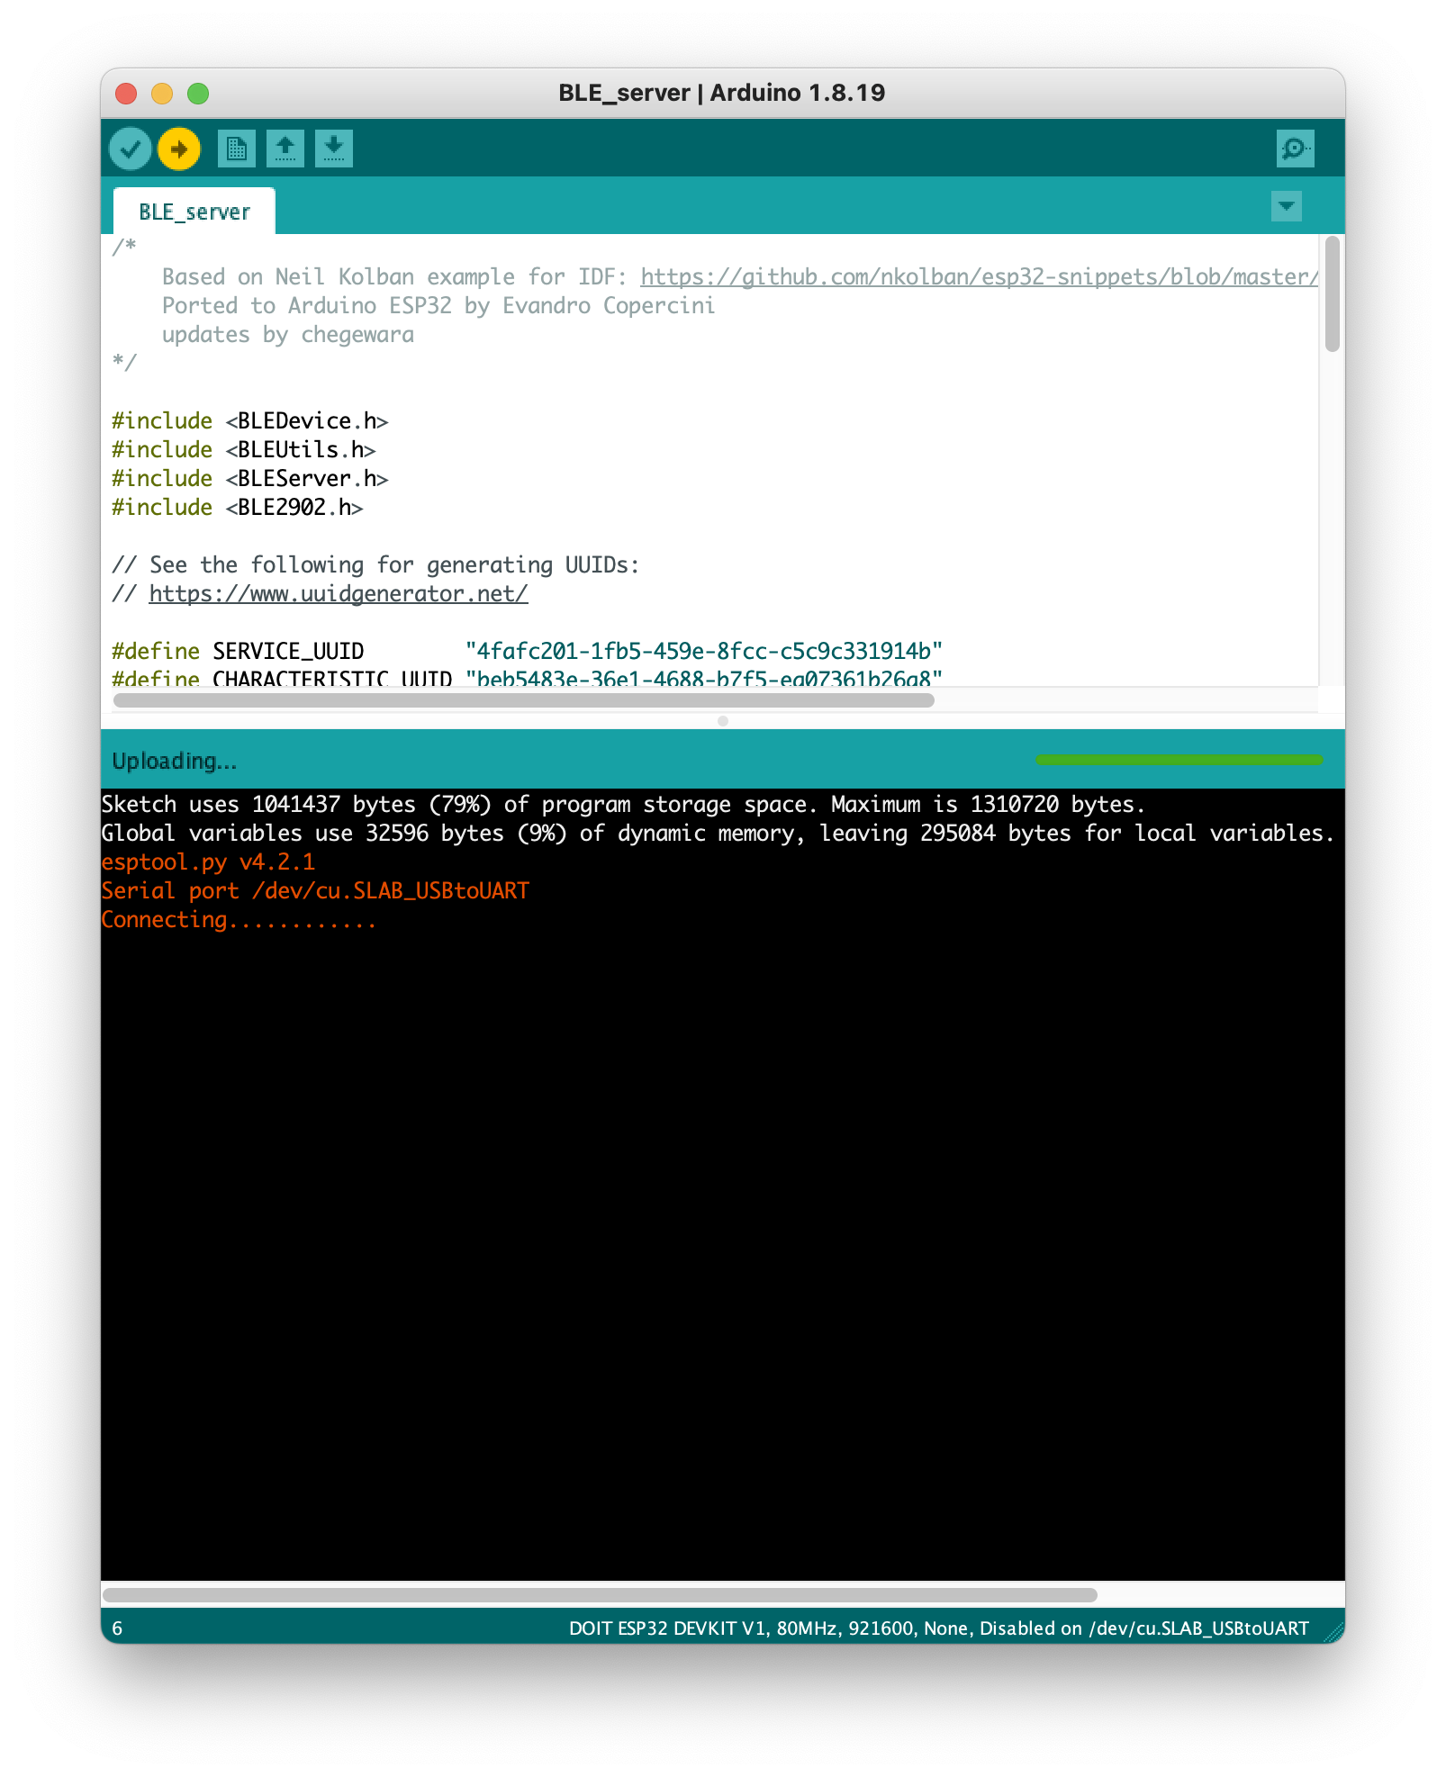Open the github.com nkolban esp32-snippets link
Screen dimensions: 1446x1777
point(979,276)
